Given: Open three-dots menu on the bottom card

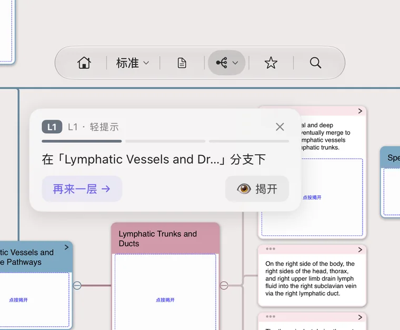Looking at the screenshot, I should coord(271,316).
